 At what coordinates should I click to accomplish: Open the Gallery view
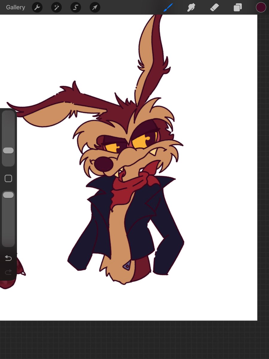pyautogui.click(x=16, y=7)
